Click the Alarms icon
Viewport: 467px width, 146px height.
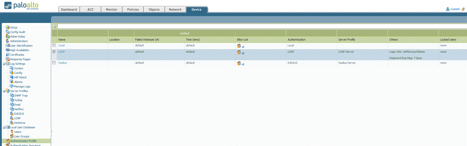coord(12,82)
